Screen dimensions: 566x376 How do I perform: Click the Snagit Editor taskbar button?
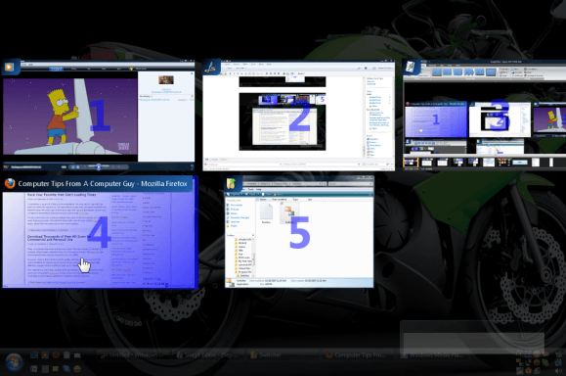(209, 355)
